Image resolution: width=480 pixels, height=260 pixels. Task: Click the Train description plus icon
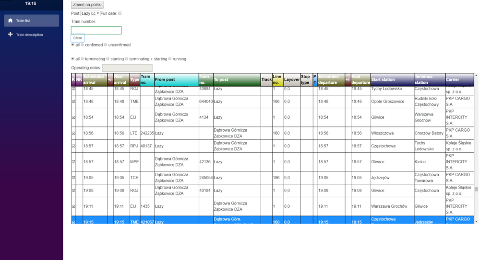point(11,34)
